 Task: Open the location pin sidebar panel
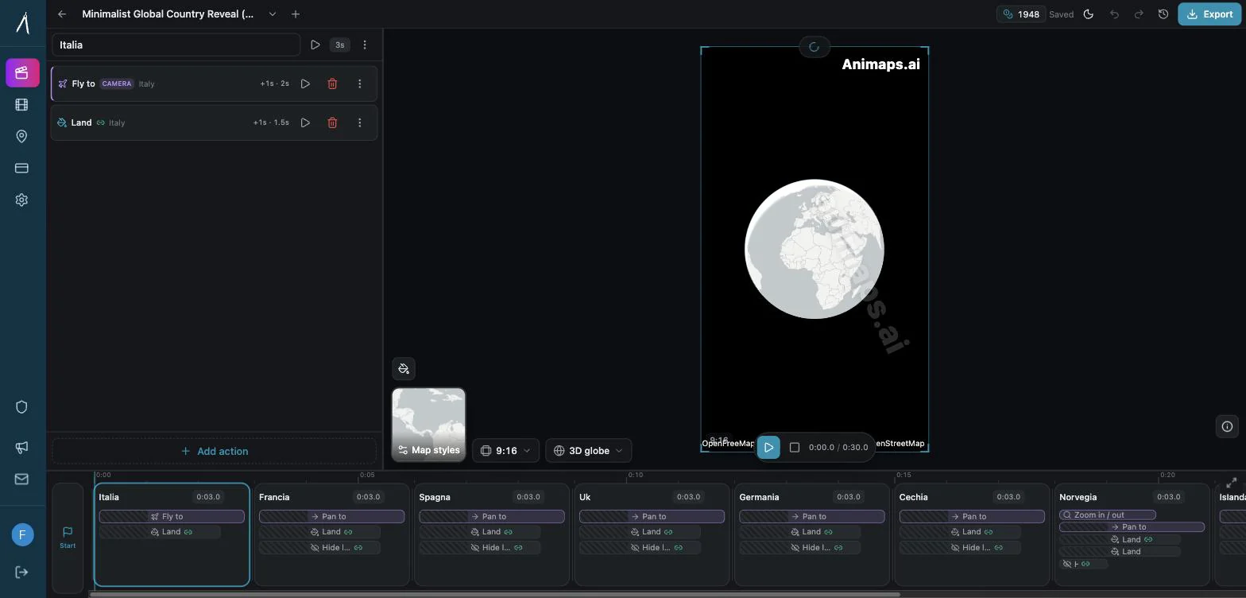(x=21, y=136)
